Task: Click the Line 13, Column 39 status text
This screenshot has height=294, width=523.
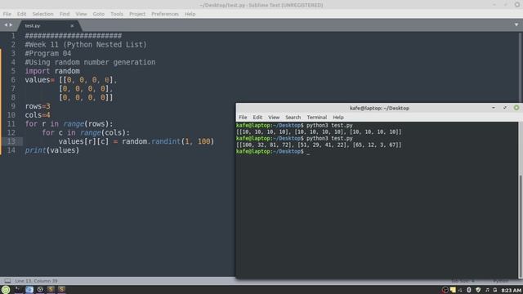Action: point(36,281)
